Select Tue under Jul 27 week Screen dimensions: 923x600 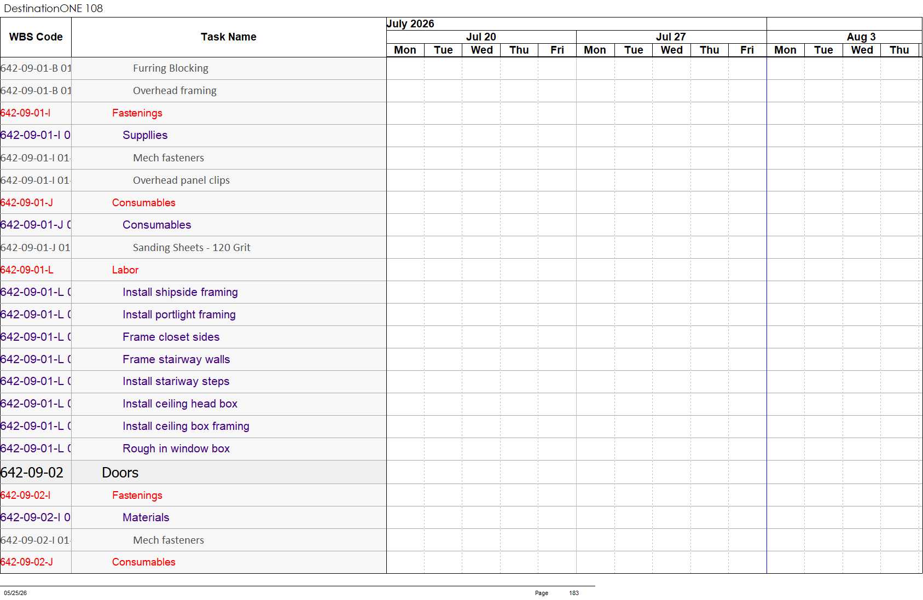click(x=634, y=50)
